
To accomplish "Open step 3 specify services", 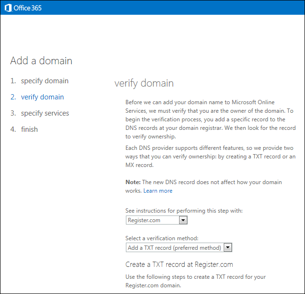I will (40, 113).
